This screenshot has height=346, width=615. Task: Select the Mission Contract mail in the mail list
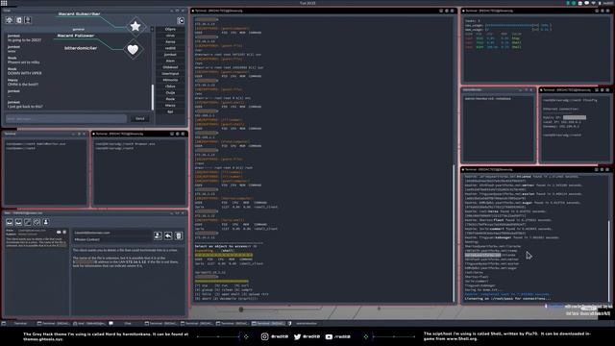pos(37,237)
